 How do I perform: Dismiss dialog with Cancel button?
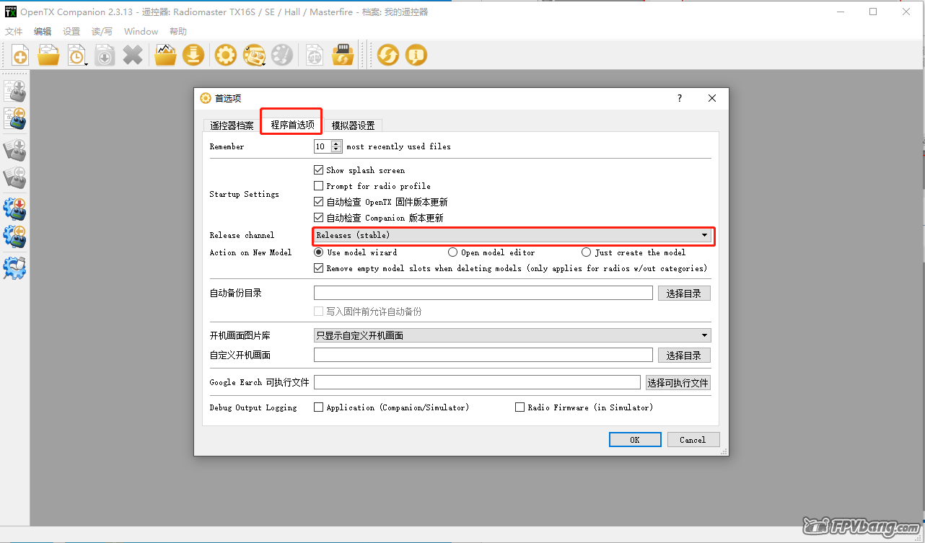693,440
